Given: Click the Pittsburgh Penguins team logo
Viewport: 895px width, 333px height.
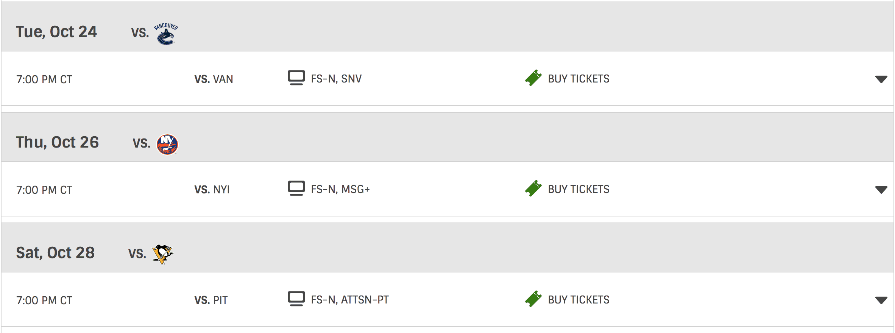Looking at the screenshot, I should pyautogui.click(x=163, y=254).
